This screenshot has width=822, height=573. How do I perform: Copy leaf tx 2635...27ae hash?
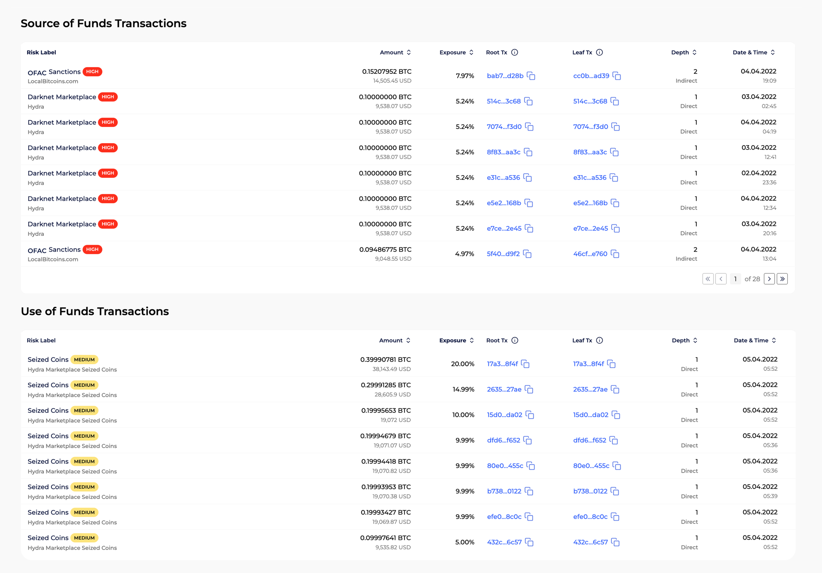[615, 389]
